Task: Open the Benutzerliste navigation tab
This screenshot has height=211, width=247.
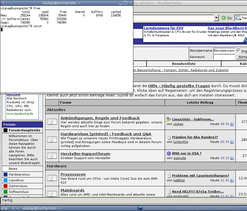Action: click(x=184, y=64)
